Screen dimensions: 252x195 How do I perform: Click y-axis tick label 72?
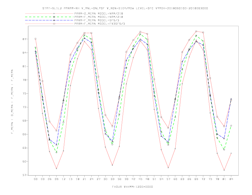point(25,107)
